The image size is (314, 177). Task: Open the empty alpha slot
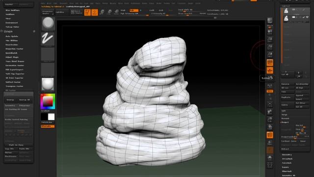tap(48, 55)
